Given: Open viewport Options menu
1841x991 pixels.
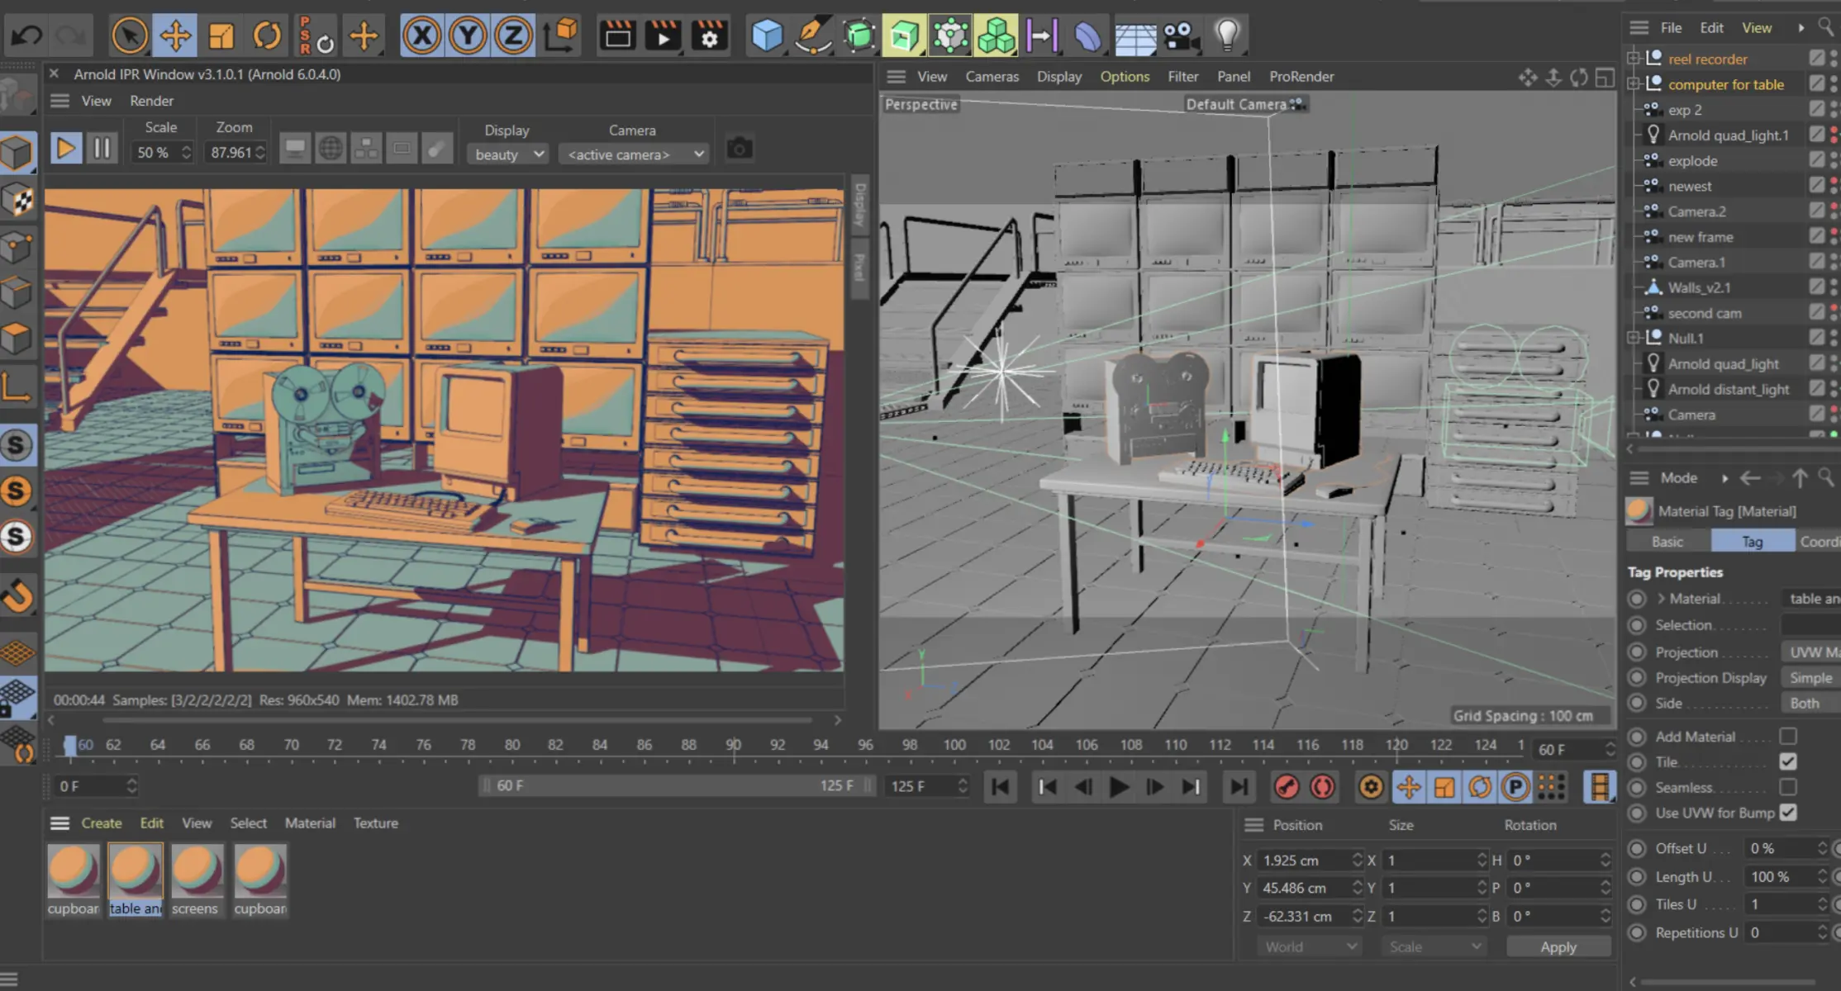Looking at the screenshot, I should pyautogui.click(x=1124, y=77).
